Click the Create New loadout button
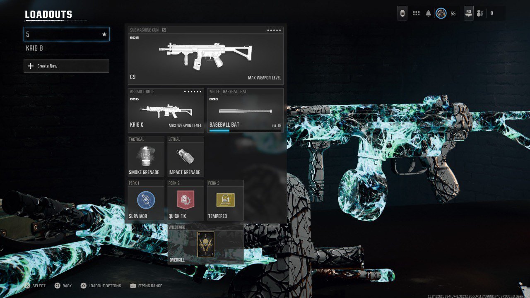This screenshot has height=298, width=530. [x=66, y=66]
